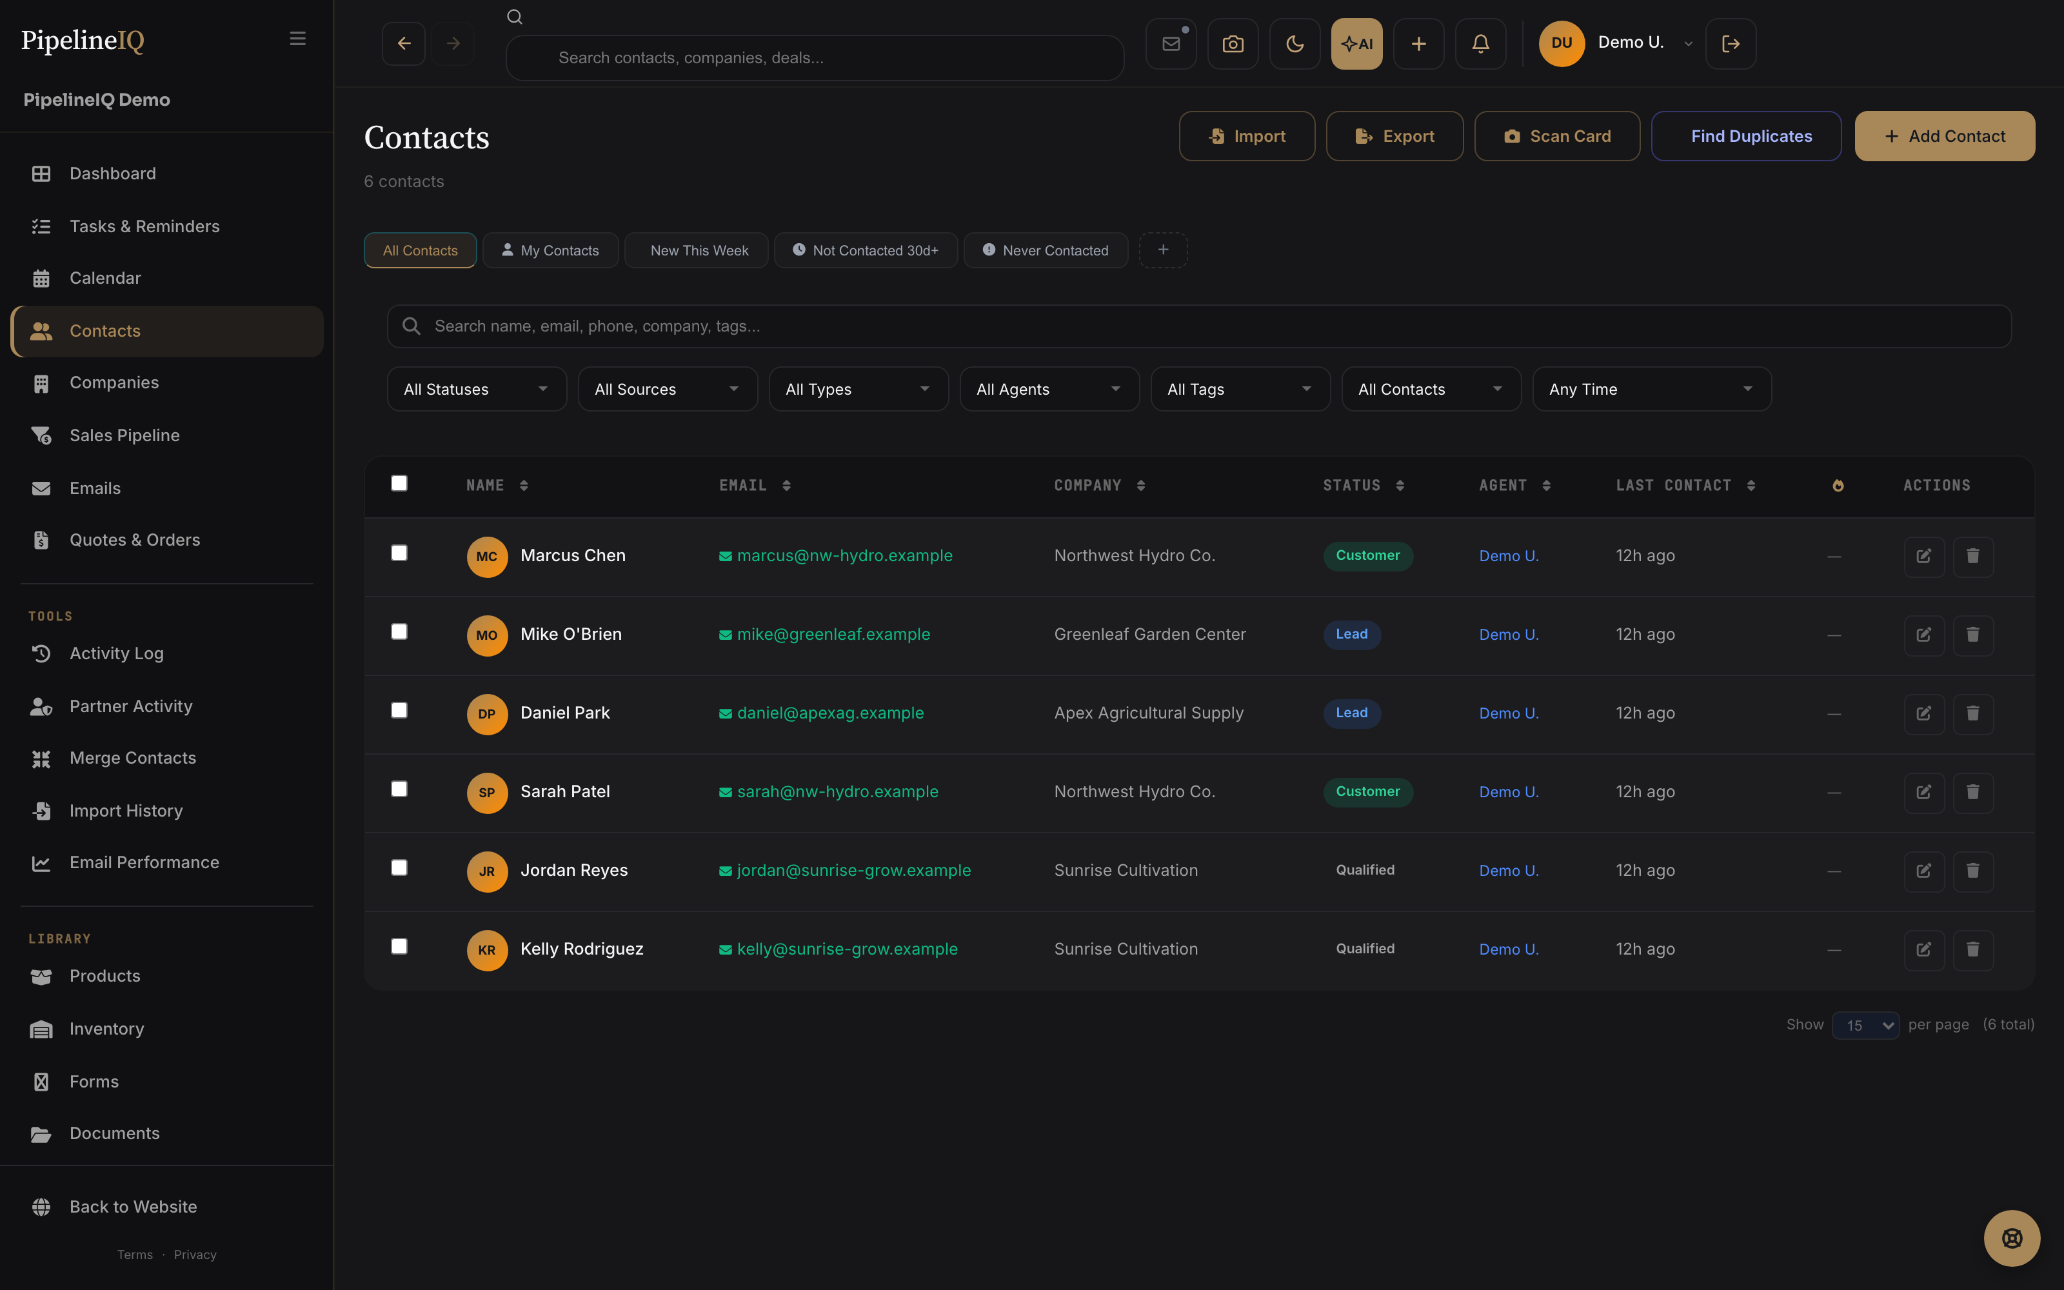Image resolution: width=2064 pixels, height=1290 pixels.
Task: Select the My Contacts view tab
Action: [x=550, y=250]
